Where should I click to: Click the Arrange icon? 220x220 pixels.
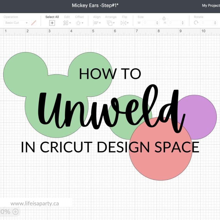pyautogui.click(x=110, y=23)
